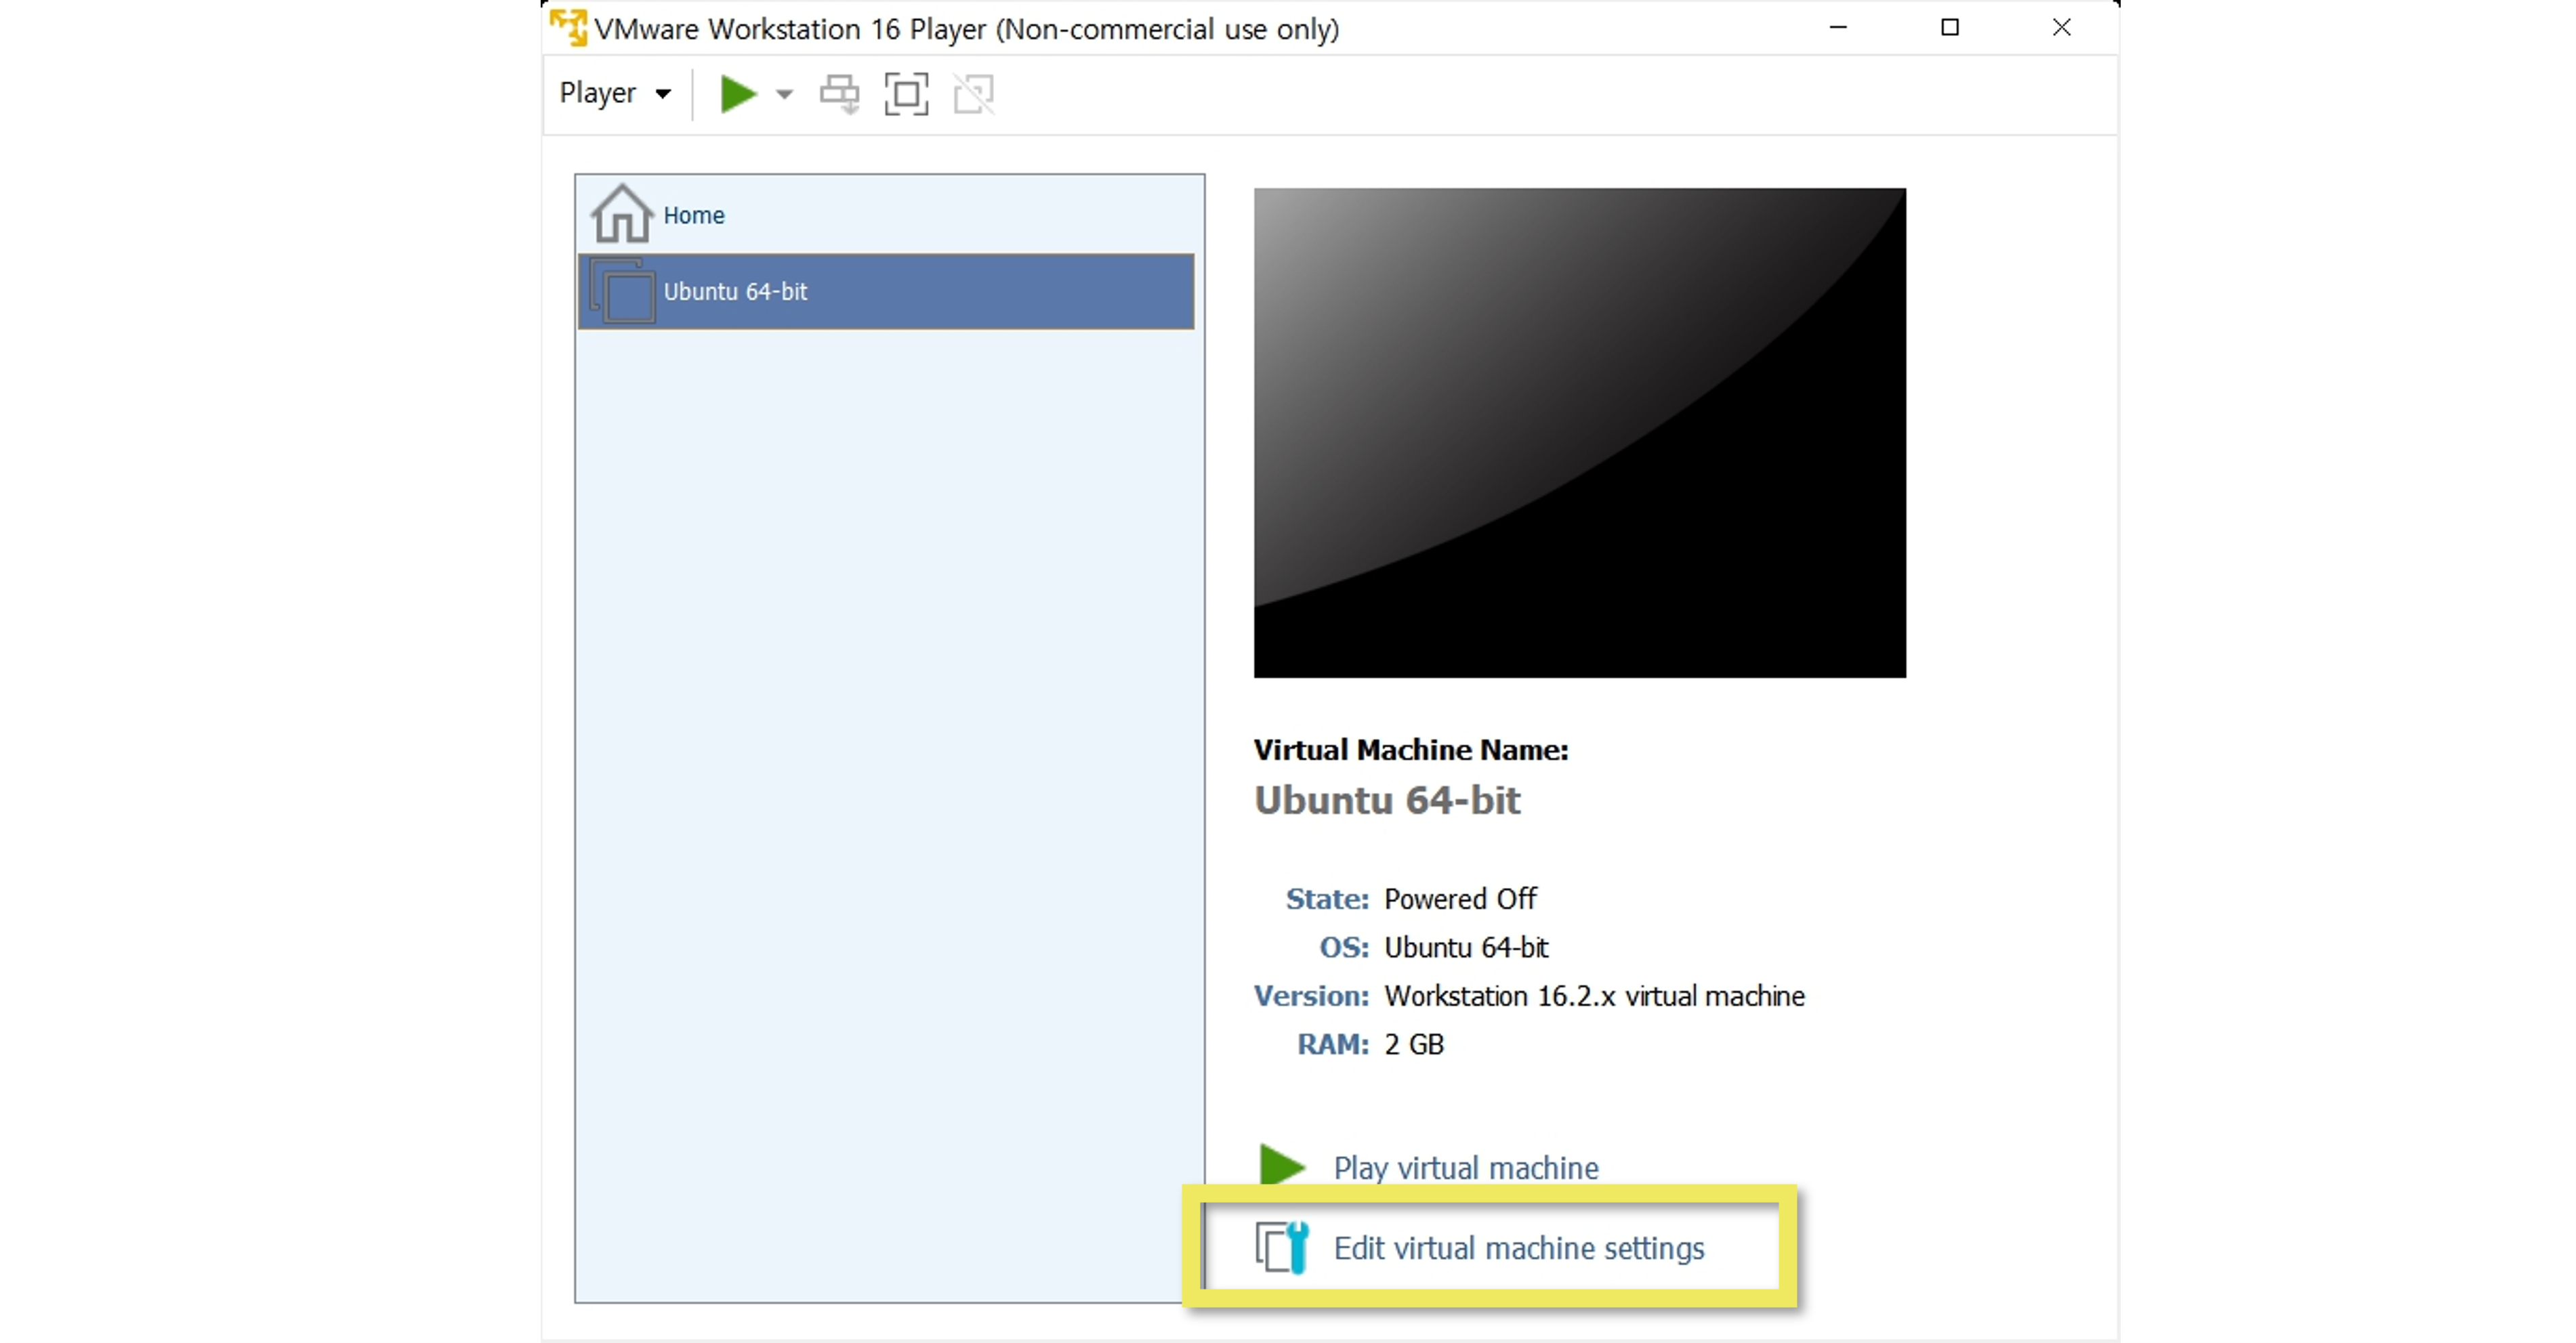Click the Unity mode toolbar icon

click(x=972, y=93)
